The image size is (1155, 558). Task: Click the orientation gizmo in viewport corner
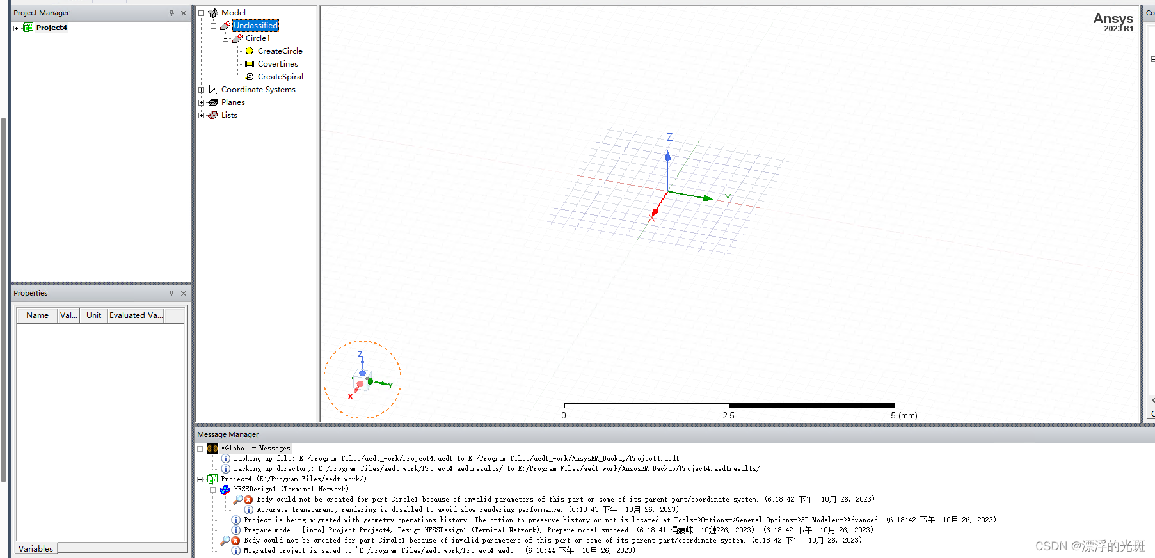[x=362, y=380]
